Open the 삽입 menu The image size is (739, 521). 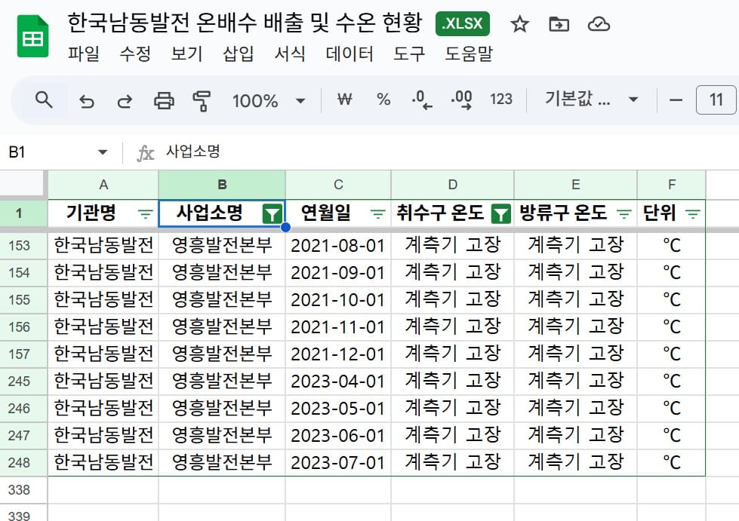pos(239,54)
